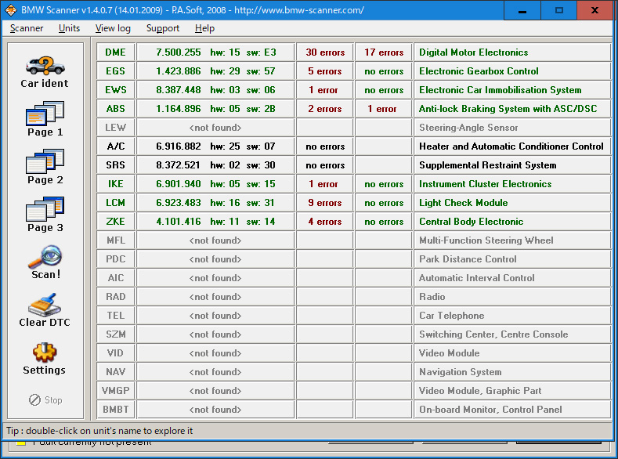Click DME '30 errors' cell

click(x=325, y=52)
